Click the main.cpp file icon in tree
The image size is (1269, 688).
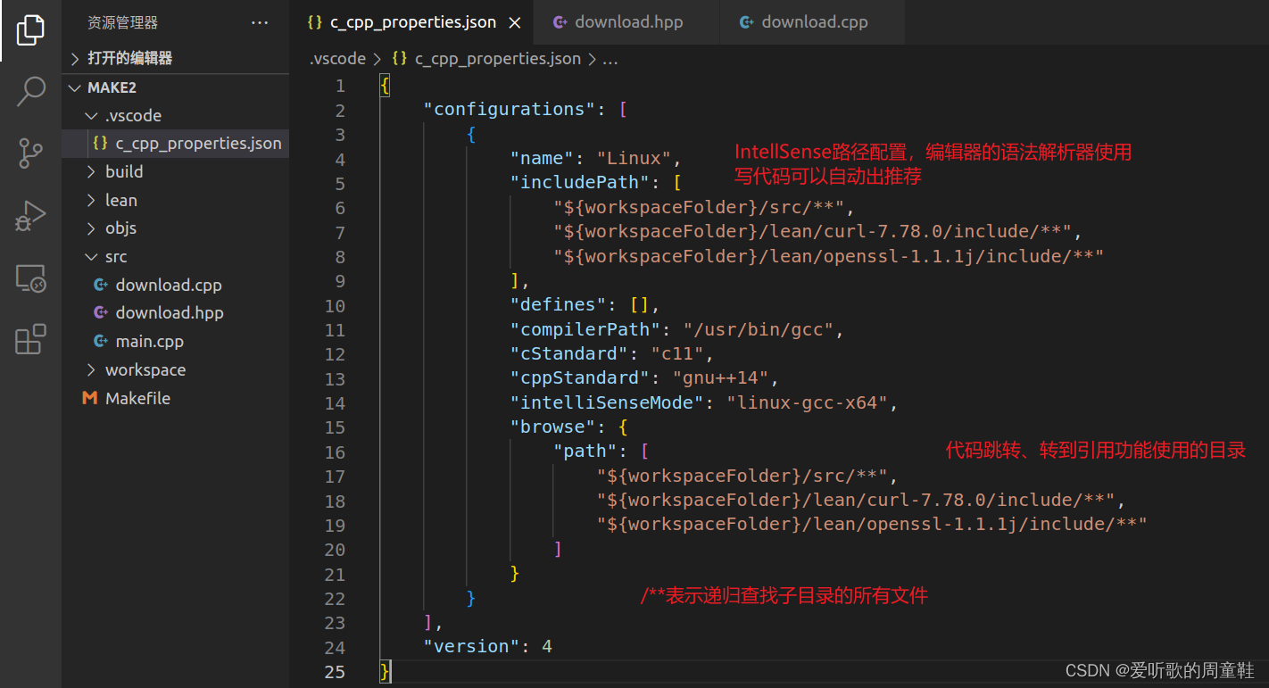click(101, 342)
